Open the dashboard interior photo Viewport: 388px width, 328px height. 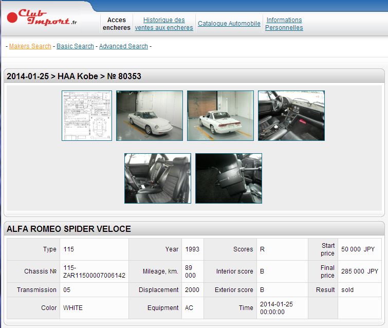[291, 116]
